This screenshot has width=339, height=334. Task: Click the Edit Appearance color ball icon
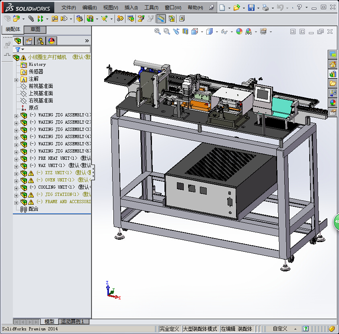click(x=239, y=31)
